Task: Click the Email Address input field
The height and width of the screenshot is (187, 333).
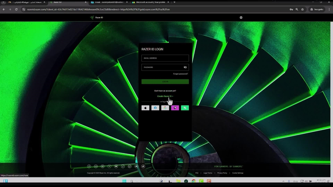Action: click(165, 58)
